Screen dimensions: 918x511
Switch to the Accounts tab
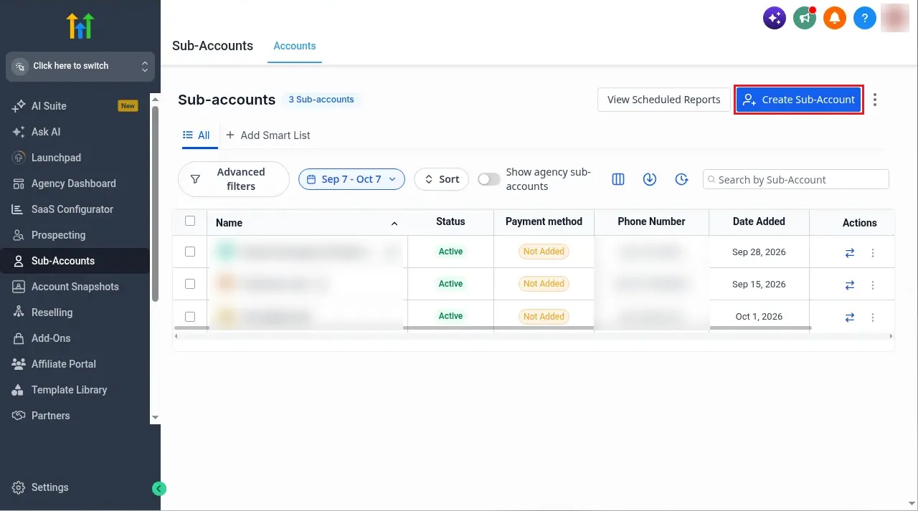click(295, 46)
